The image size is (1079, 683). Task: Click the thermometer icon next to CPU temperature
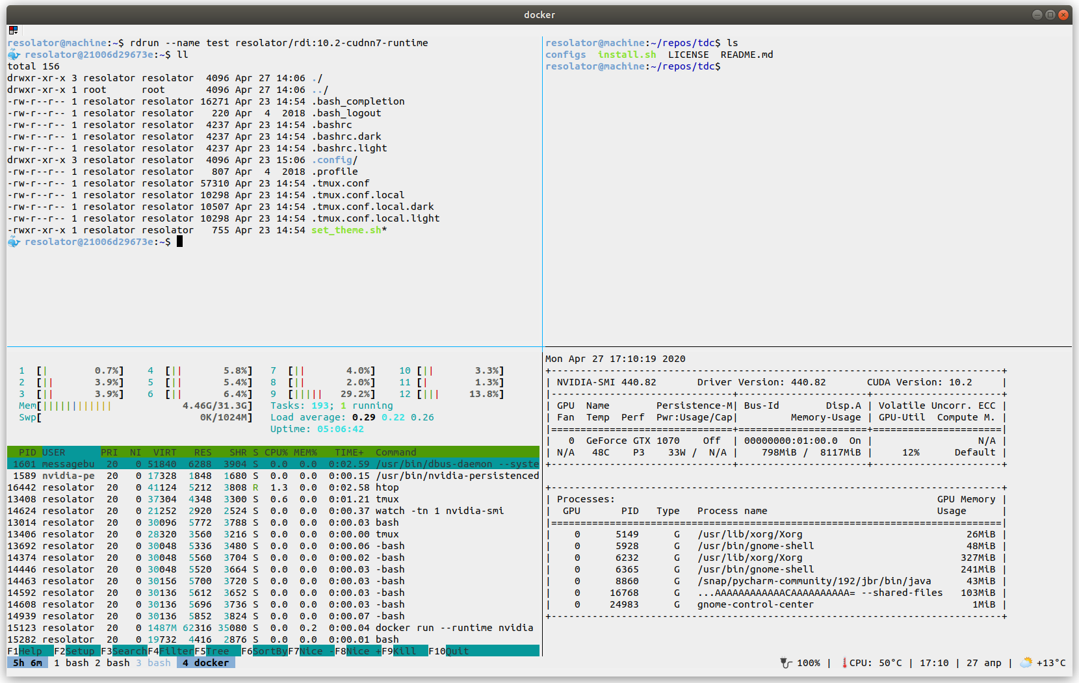pos(844,663)
